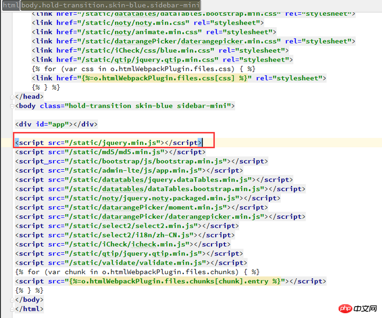This screenshot has width=382, height=318.
Task: Click the chunks for-loop template line
Action: point(138,272)
